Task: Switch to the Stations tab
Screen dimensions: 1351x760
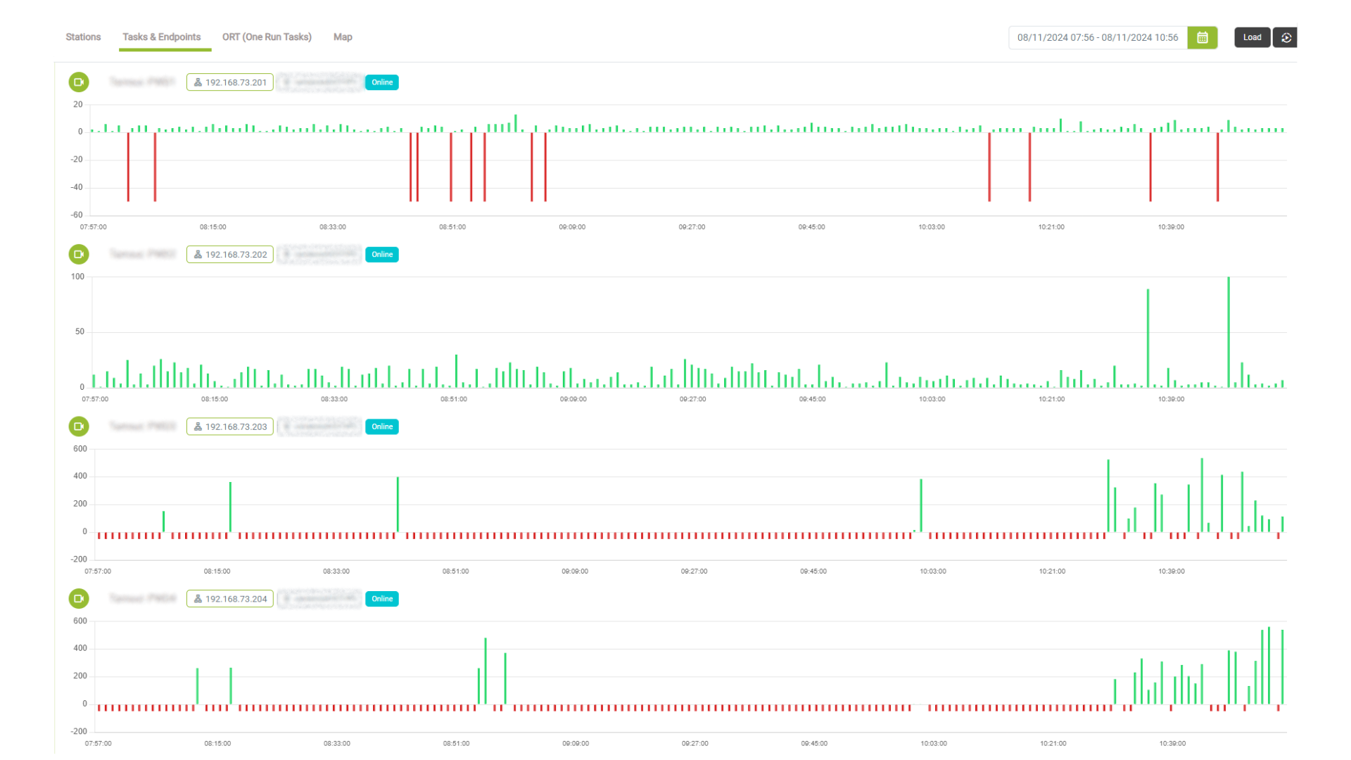Action: [x=82, y=37]
